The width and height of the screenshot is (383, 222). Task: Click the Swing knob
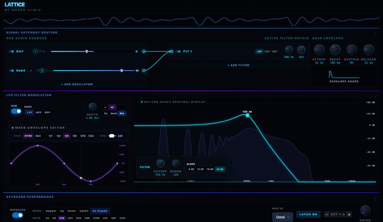pyautogui.click(x=365, y=211)
